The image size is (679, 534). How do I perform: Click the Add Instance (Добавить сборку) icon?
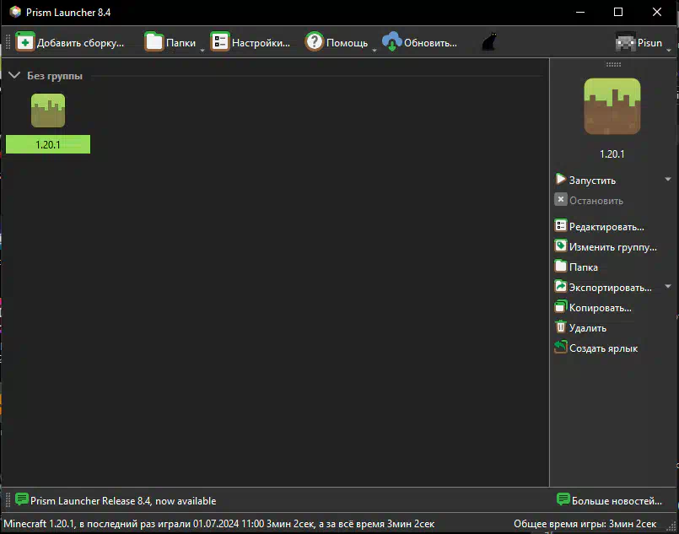[x=25, y=42]
